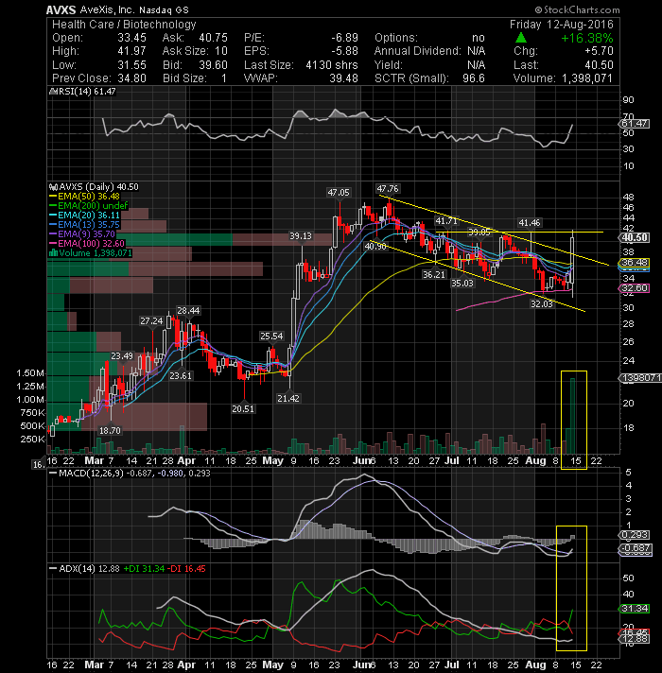Screen dimensions: 662x673
Task: Click the volume bars icon before Volume legend
Action: tap(53, 253)
